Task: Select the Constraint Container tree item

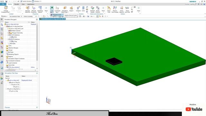Action: (x=14, y=61)
